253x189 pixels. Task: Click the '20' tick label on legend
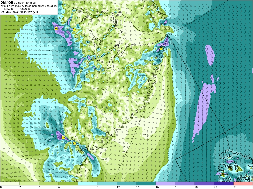tap(196, 187)
